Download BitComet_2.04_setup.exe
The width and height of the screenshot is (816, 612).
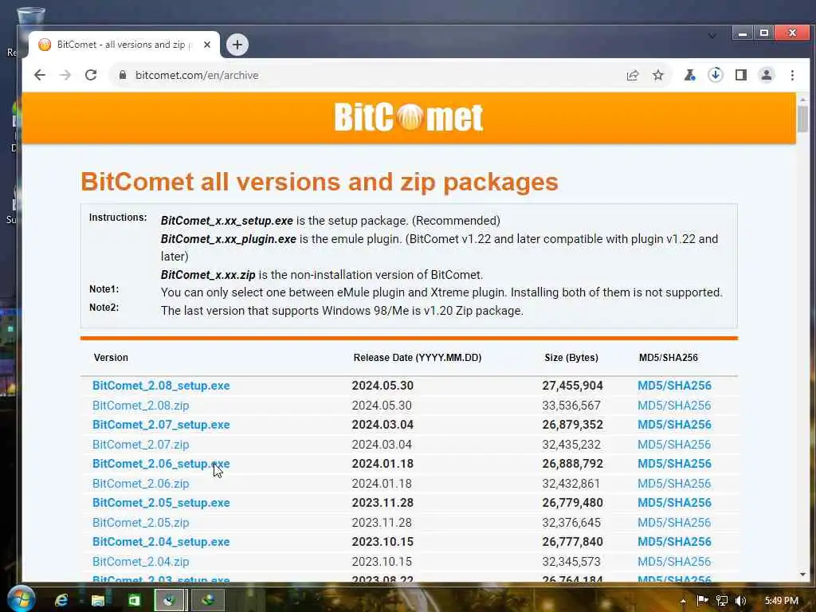pos(161,542)
